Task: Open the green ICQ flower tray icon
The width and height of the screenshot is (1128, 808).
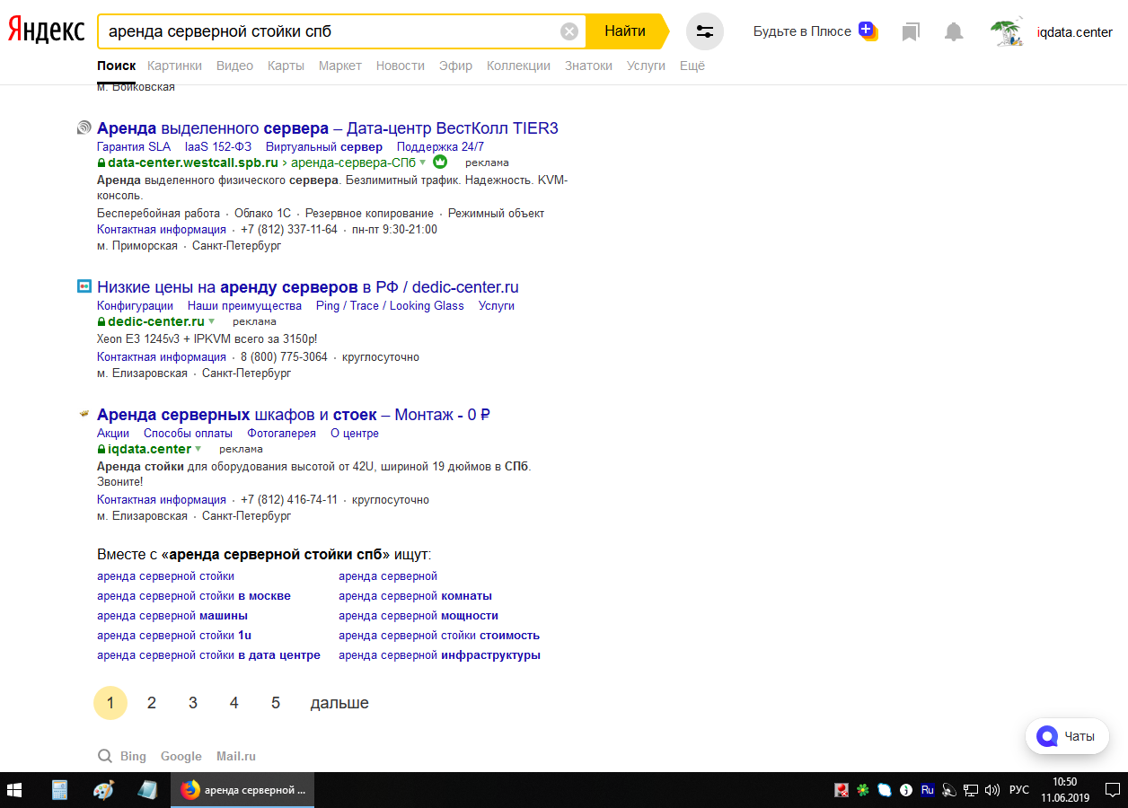Action: tap(864, 790)
